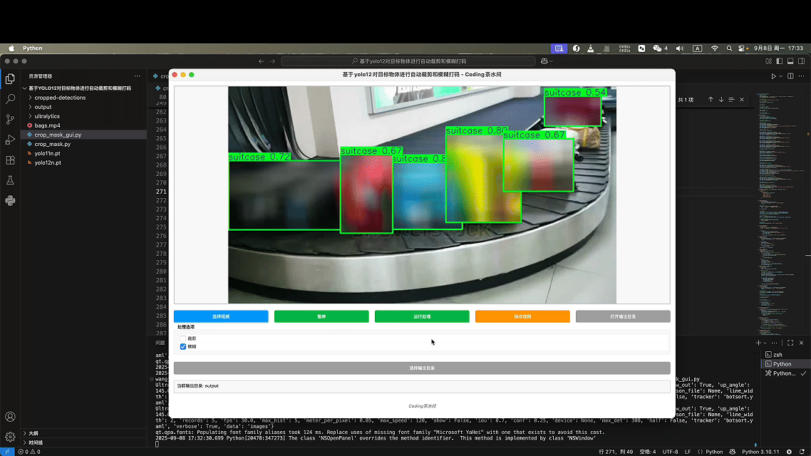Select the zsh terminal entry
The width and height of the screenshot is (811, 456).
778,354
